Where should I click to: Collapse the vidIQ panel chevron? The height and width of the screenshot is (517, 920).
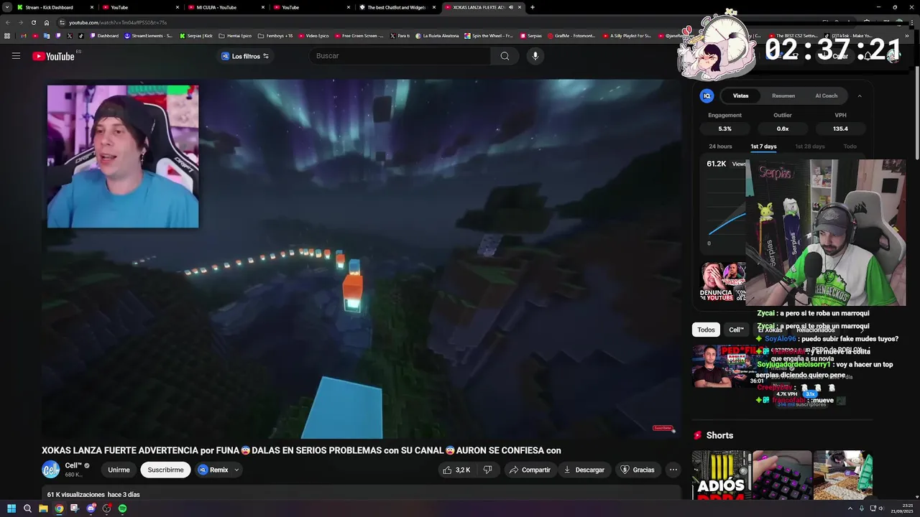tap(859, 96)
